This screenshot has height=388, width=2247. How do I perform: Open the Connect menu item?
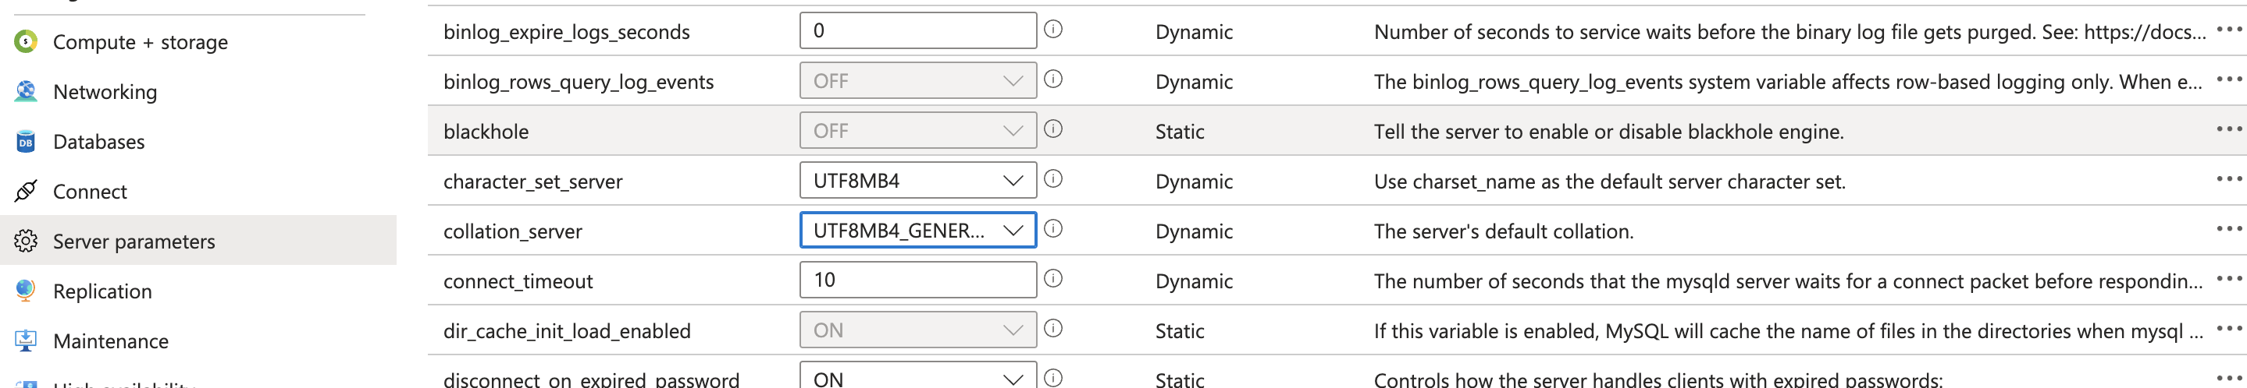90,192
